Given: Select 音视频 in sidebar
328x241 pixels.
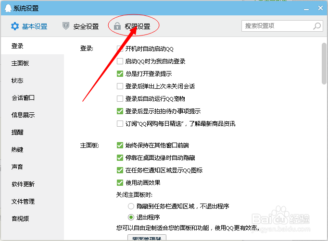Looking at the screenshot, I should [32, 218].
